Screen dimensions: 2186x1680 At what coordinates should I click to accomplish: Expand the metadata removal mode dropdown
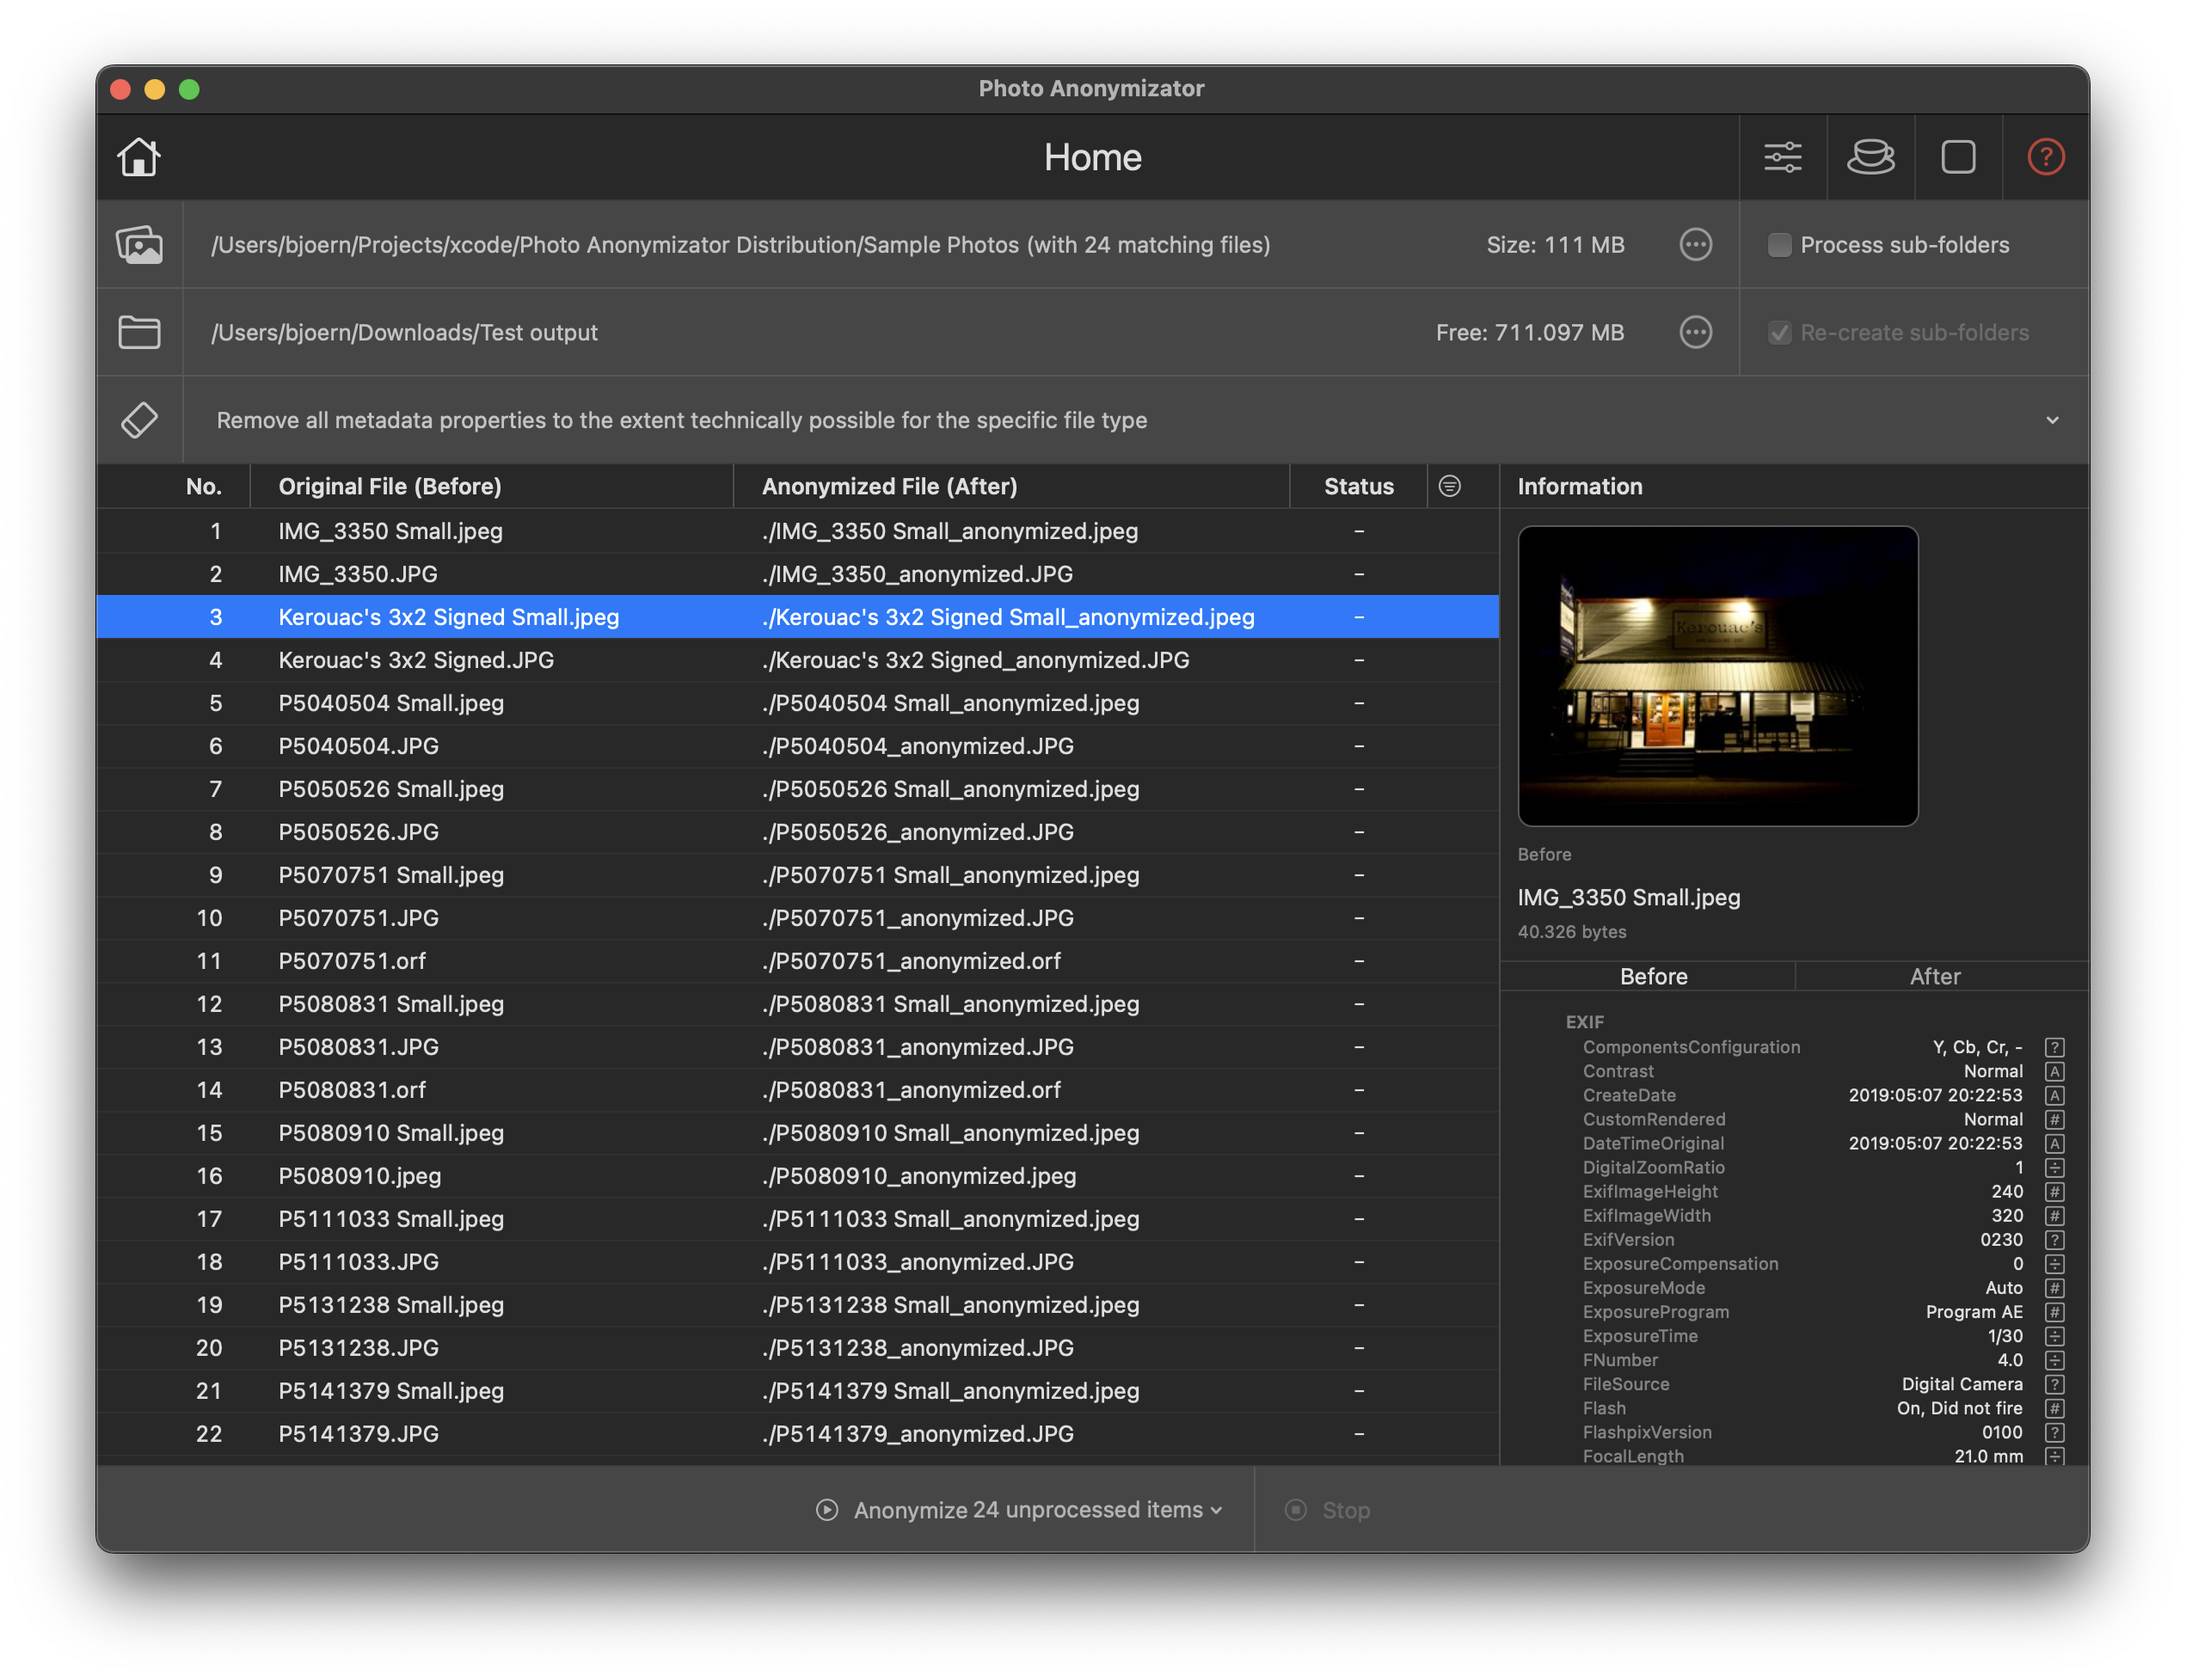coord(2052,420)
